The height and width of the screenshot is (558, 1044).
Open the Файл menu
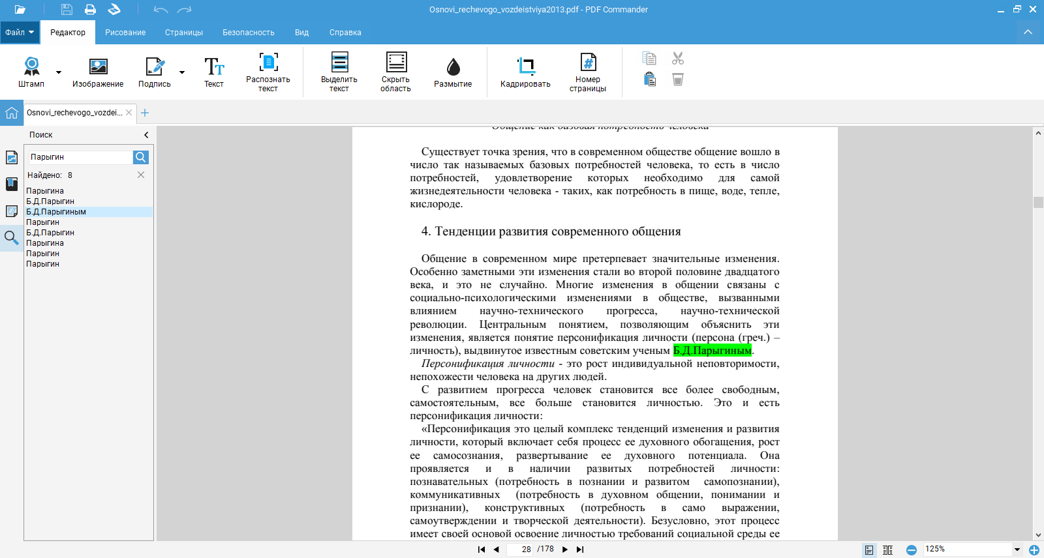click(x=20, y=32)
